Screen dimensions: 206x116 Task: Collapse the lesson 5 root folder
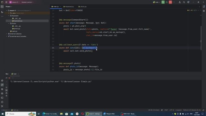(6, 11)
